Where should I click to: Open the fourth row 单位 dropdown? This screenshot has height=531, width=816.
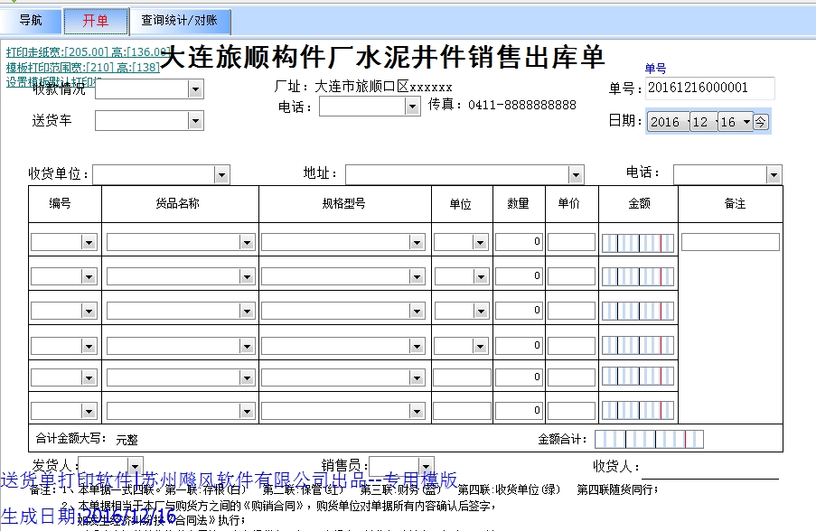coord(480,346)
